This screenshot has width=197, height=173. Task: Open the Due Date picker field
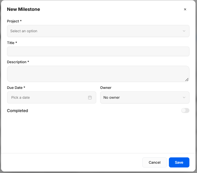[52, 97]
